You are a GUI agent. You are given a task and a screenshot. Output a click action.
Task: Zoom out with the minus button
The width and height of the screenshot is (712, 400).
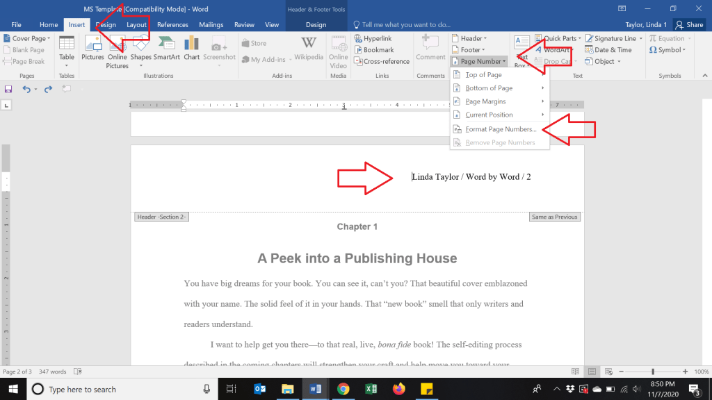click(x=621, y=372)
